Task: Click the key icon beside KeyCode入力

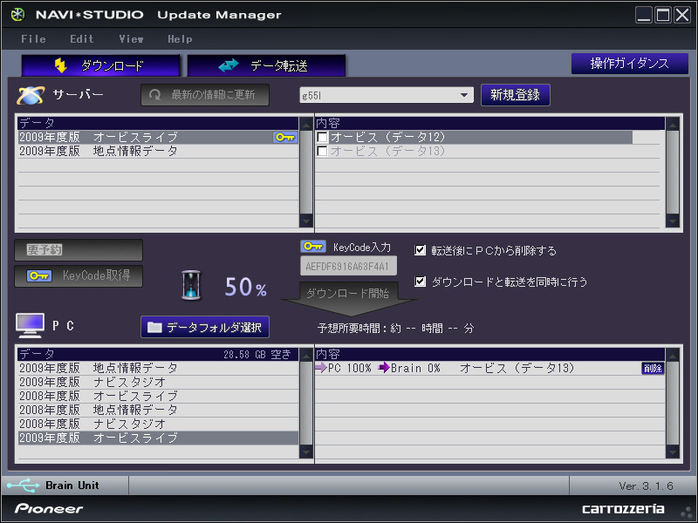Action: [x=313, y=247]
